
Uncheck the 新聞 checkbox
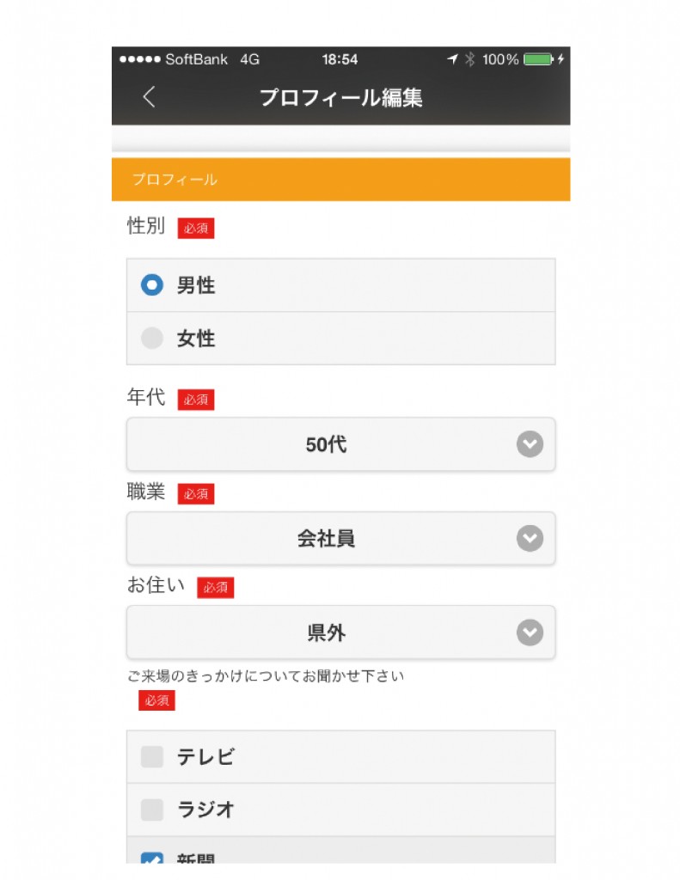(x=152, y=859)
